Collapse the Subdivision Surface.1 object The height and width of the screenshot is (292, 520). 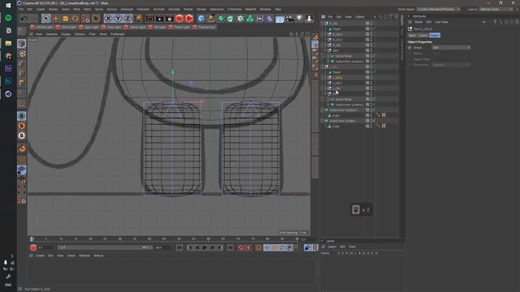point(323,110)
